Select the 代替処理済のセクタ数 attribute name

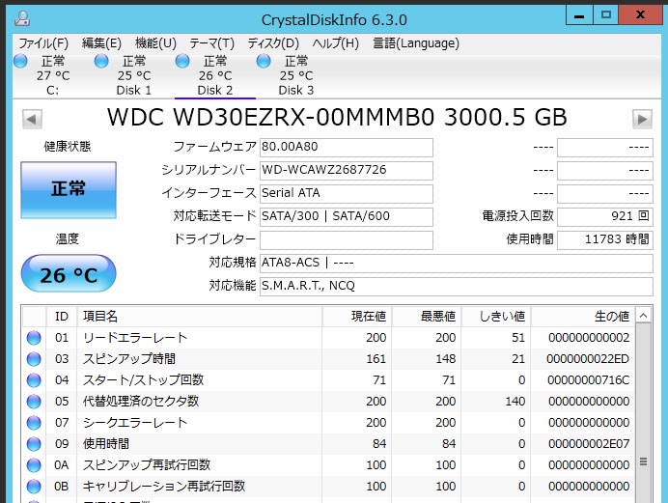coord(141,402)
